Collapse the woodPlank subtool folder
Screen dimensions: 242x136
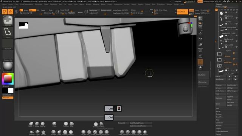(219, 60)
